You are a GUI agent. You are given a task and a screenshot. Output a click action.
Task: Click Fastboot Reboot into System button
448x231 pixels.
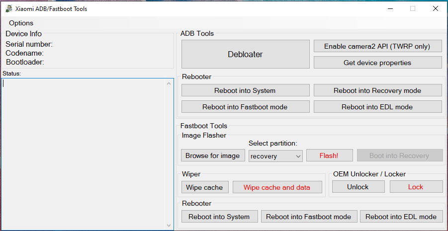(x=219, y=217)
